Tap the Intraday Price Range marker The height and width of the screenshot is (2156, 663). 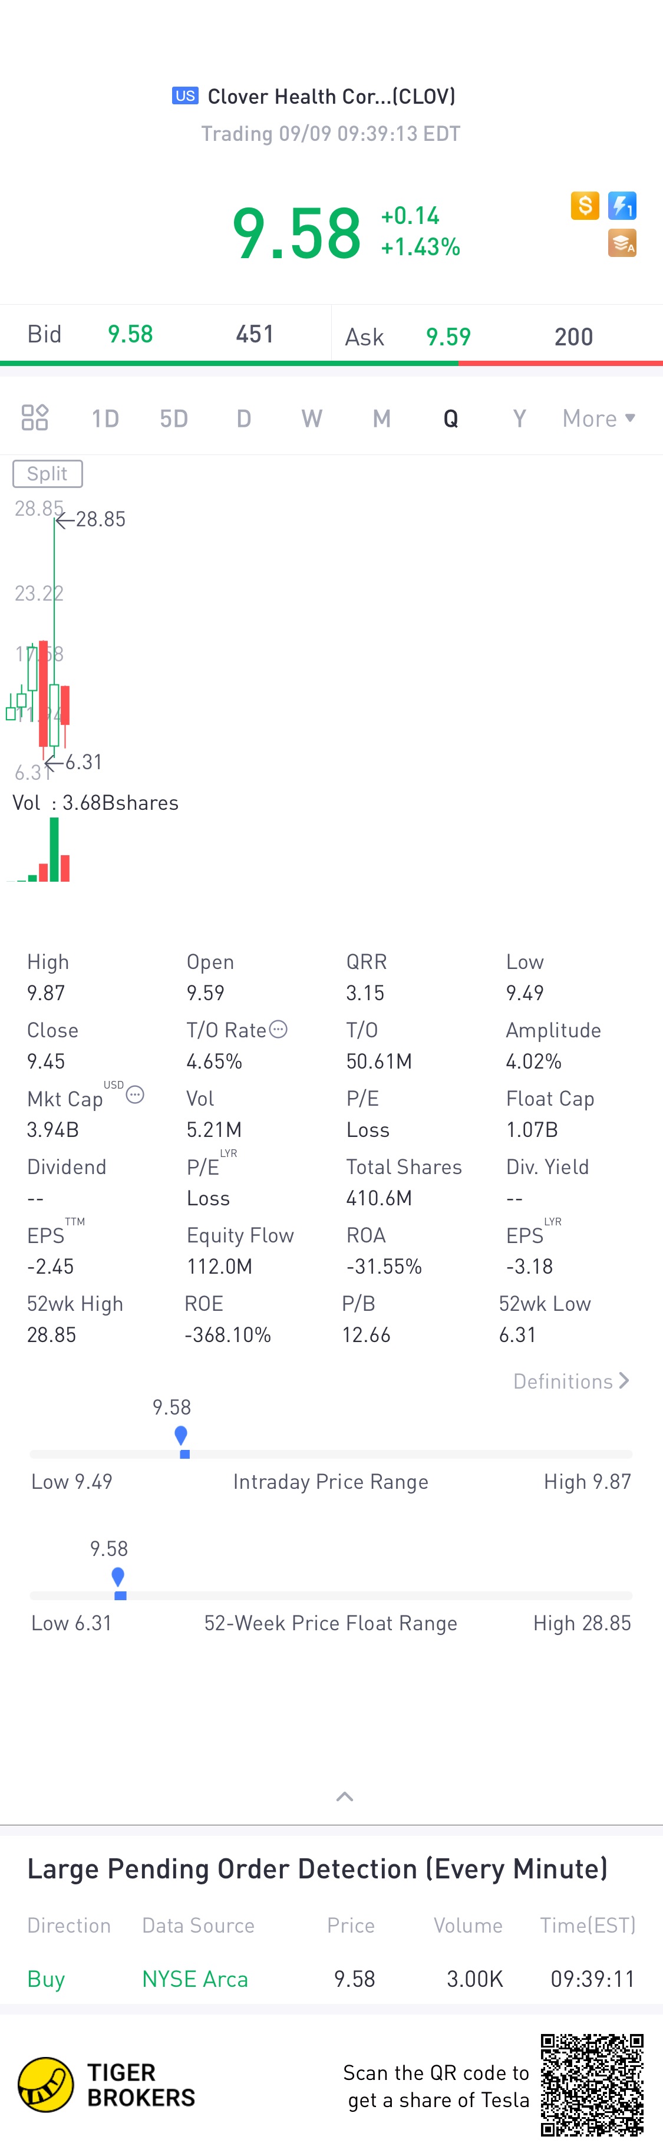(x=182, y=1439)
